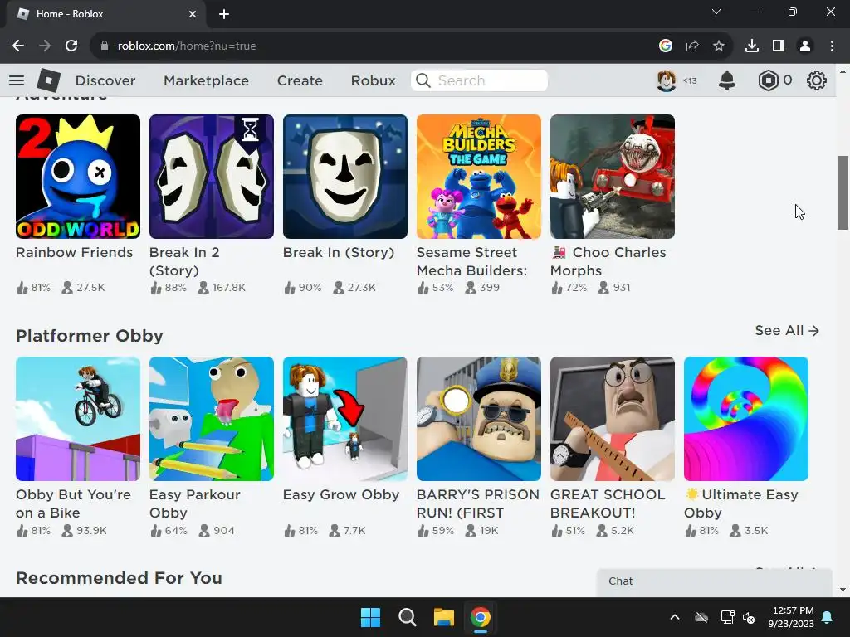Screen dimensions: 850x637
Task: Click the Platformer Obby section heading
Action: (x=90, y=336)
